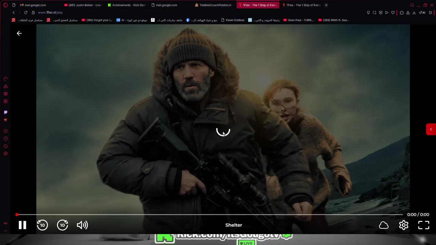Open a new browser tab with plus
The image size is (436, 245).
click(326, 5)
